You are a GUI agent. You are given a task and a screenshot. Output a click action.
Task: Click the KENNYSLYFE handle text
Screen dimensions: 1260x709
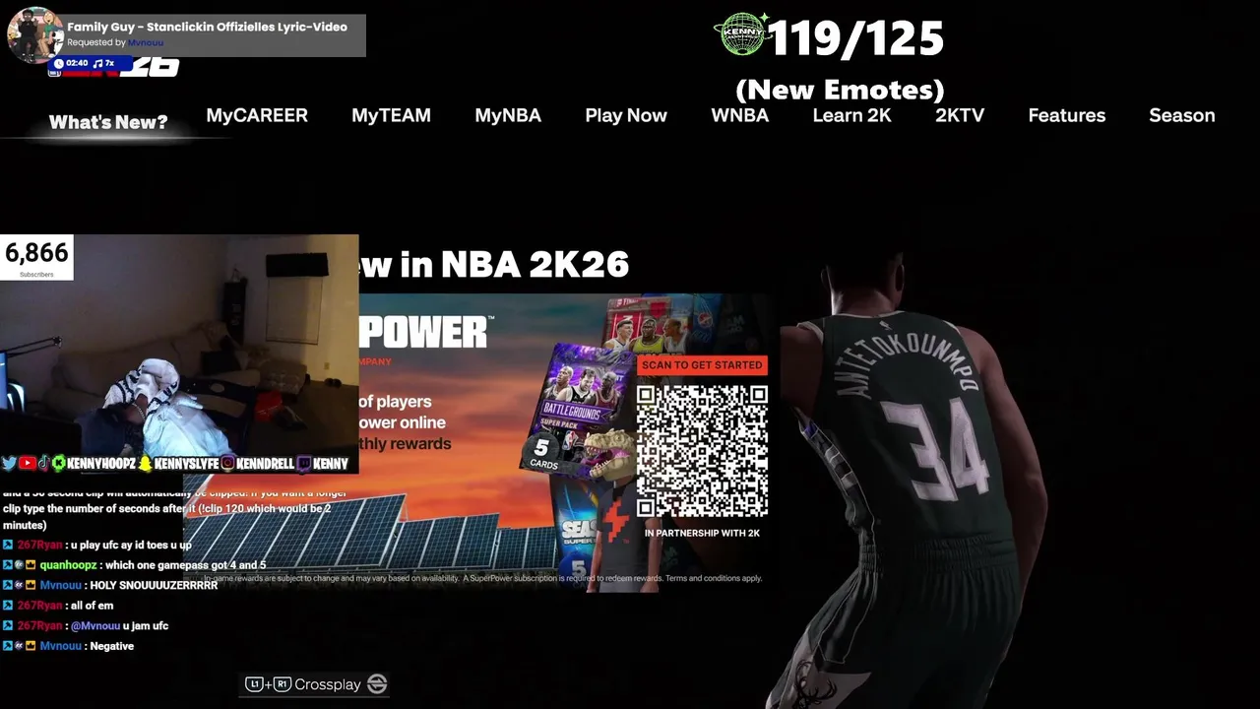coord(186,463)
